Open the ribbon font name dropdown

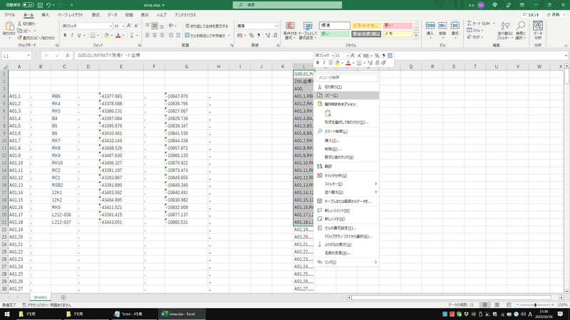pyautogui.click(x=110, y=26)
